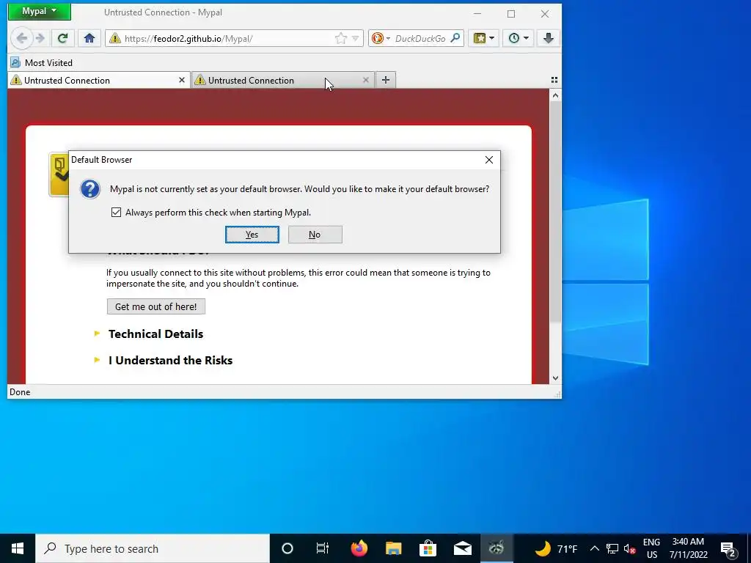Open network status tray icon
This screenshot has width=751, height=563.
point(612,548)
